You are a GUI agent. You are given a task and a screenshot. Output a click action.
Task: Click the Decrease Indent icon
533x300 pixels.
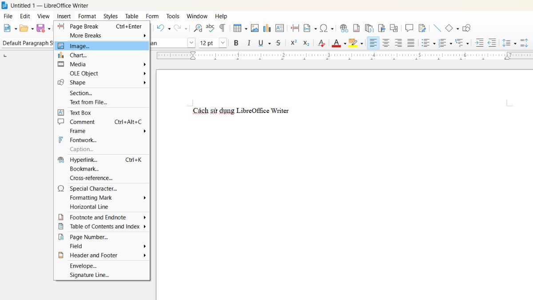pos(492,43)
